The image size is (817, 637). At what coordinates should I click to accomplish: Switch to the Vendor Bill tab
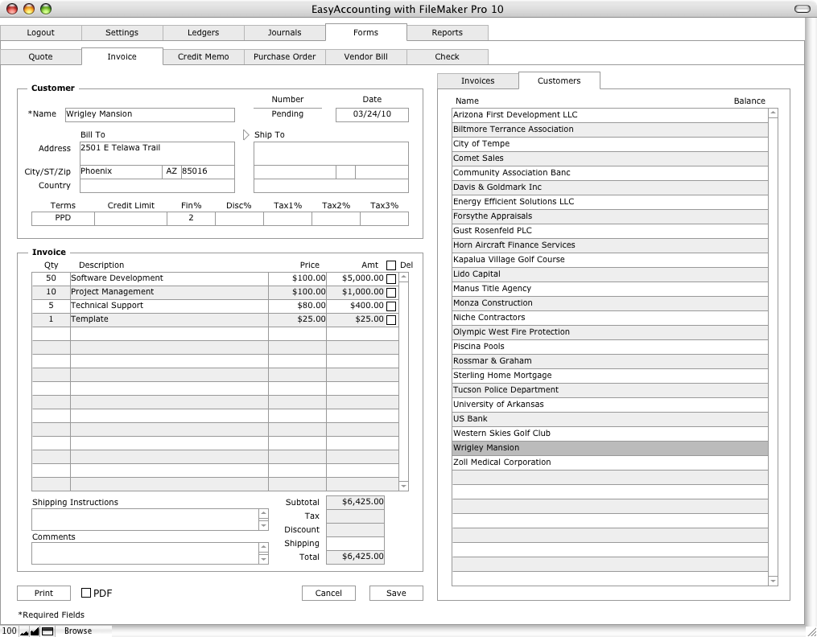pyautogui.click(x=365, y=57)
